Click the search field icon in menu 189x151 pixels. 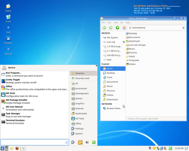pyautogui.click(x=66, y=142)
